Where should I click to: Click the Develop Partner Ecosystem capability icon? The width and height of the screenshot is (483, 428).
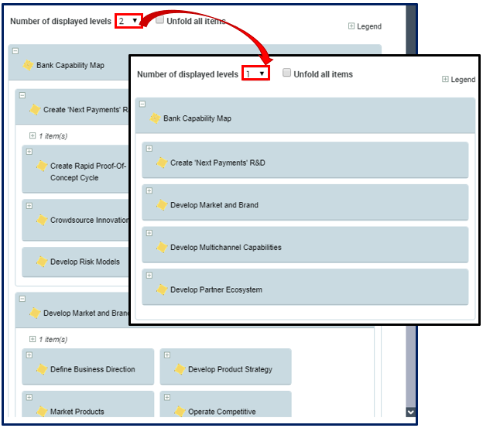click(162, 289)
